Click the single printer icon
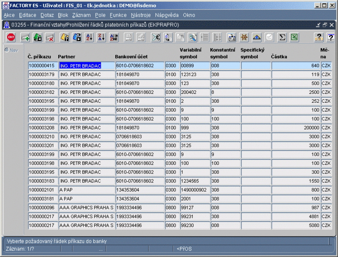 coord(129,37)
